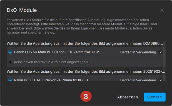
Task: Click the scrollbar thumb of the equipment list
Action: tap(164, 43)
